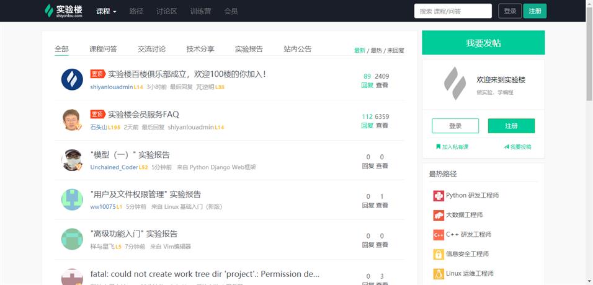Click shiyanlouadmin's blue avatar

[x=72, y=79]
